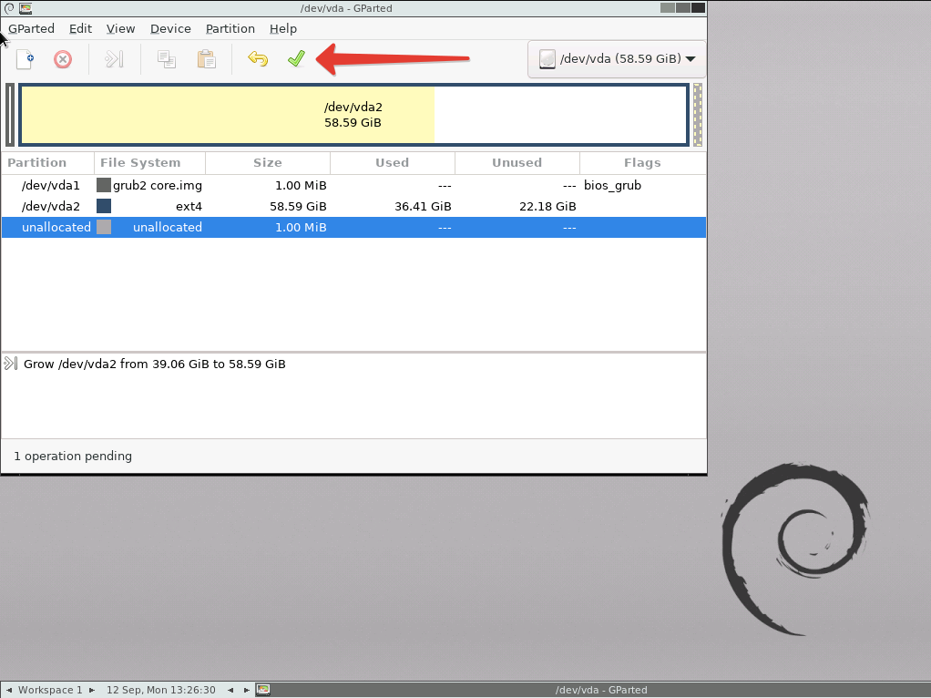Screen dimensions: 931x698
Task: Copy the selected partition
Action: [166, 59]
